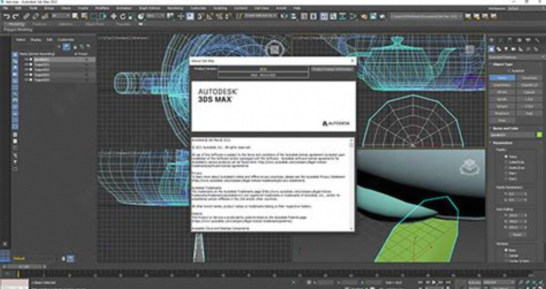Open the selection filter dropdown

[60, 16]
